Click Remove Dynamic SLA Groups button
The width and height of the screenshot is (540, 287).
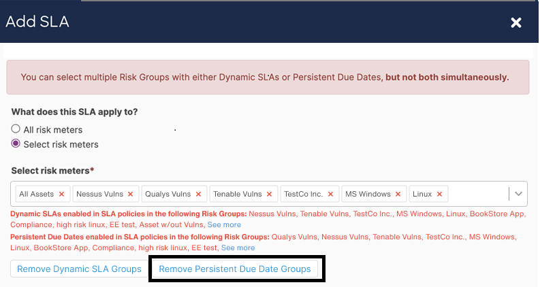pyautogui.click(x=79, y=269)
